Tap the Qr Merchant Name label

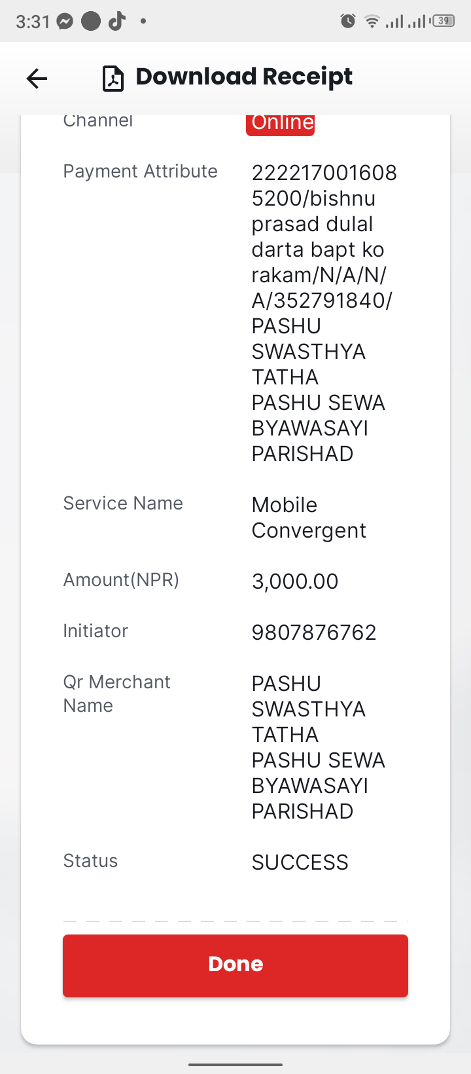pyautogui.click(x=116, y=694)
